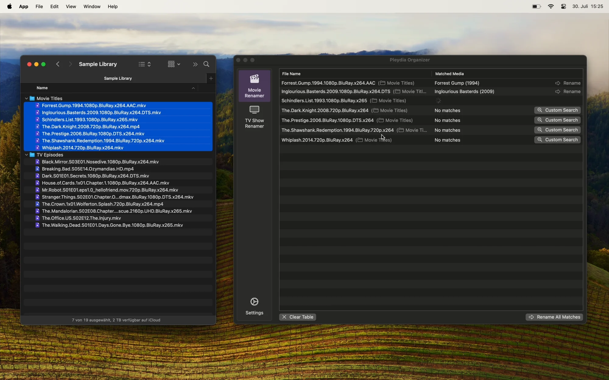
Task: Collapse the TV Episodes folder
Action: coord(26,155)
